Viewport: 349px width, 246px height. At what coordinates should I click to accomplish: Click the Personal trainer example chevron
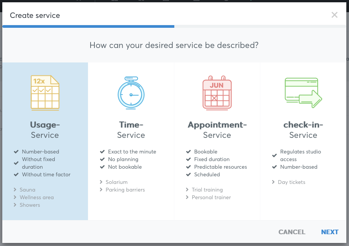[187, 197]
